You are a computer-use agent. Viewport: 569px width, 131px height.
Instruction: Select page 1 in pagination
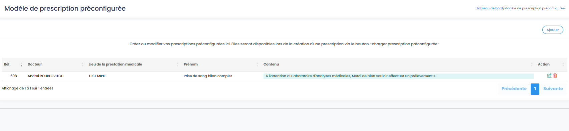pyautogui.click(x=535, y=89)
